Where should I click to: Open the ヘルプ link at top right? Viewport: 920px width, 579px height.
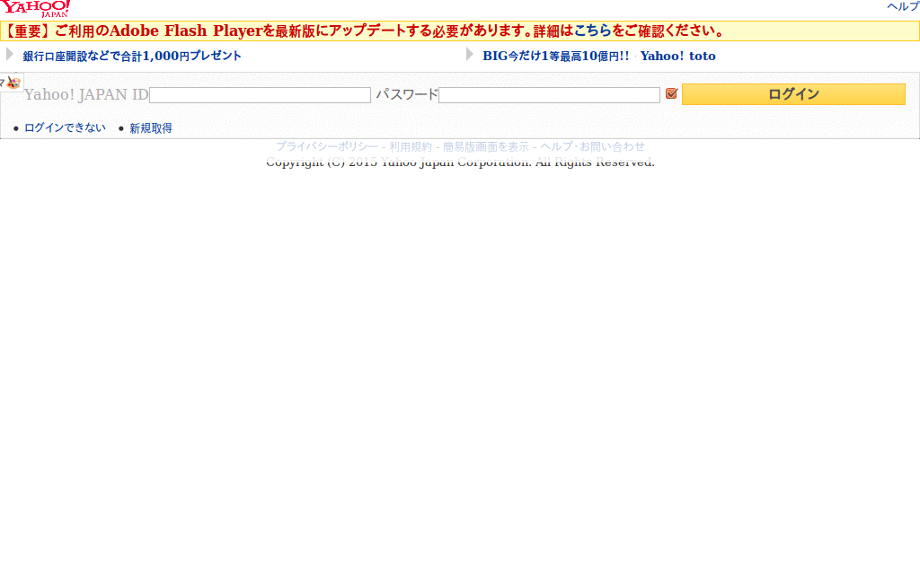coord(903,7)
